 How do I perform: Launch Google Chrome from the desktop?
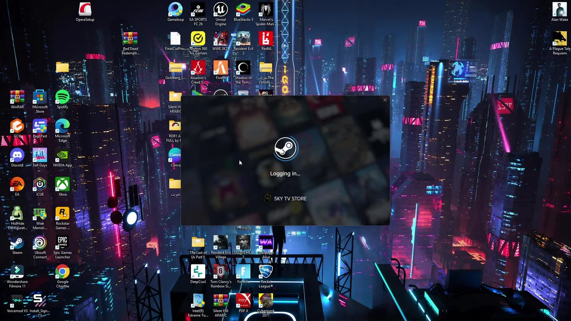click(x=62, y=276)
